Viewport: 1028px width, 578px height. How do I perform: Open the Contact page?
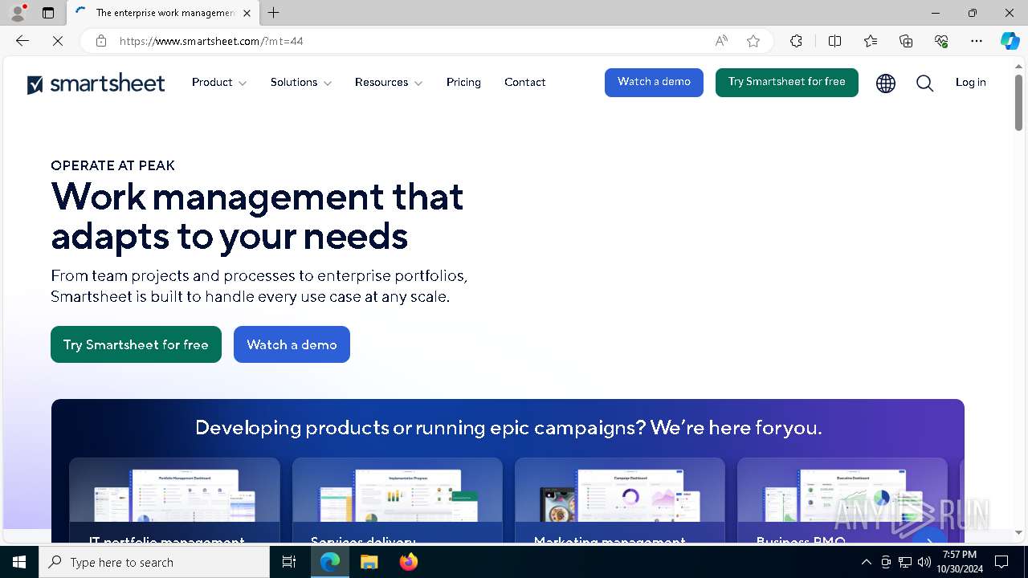pyautogui.click(x=525, y=83)
